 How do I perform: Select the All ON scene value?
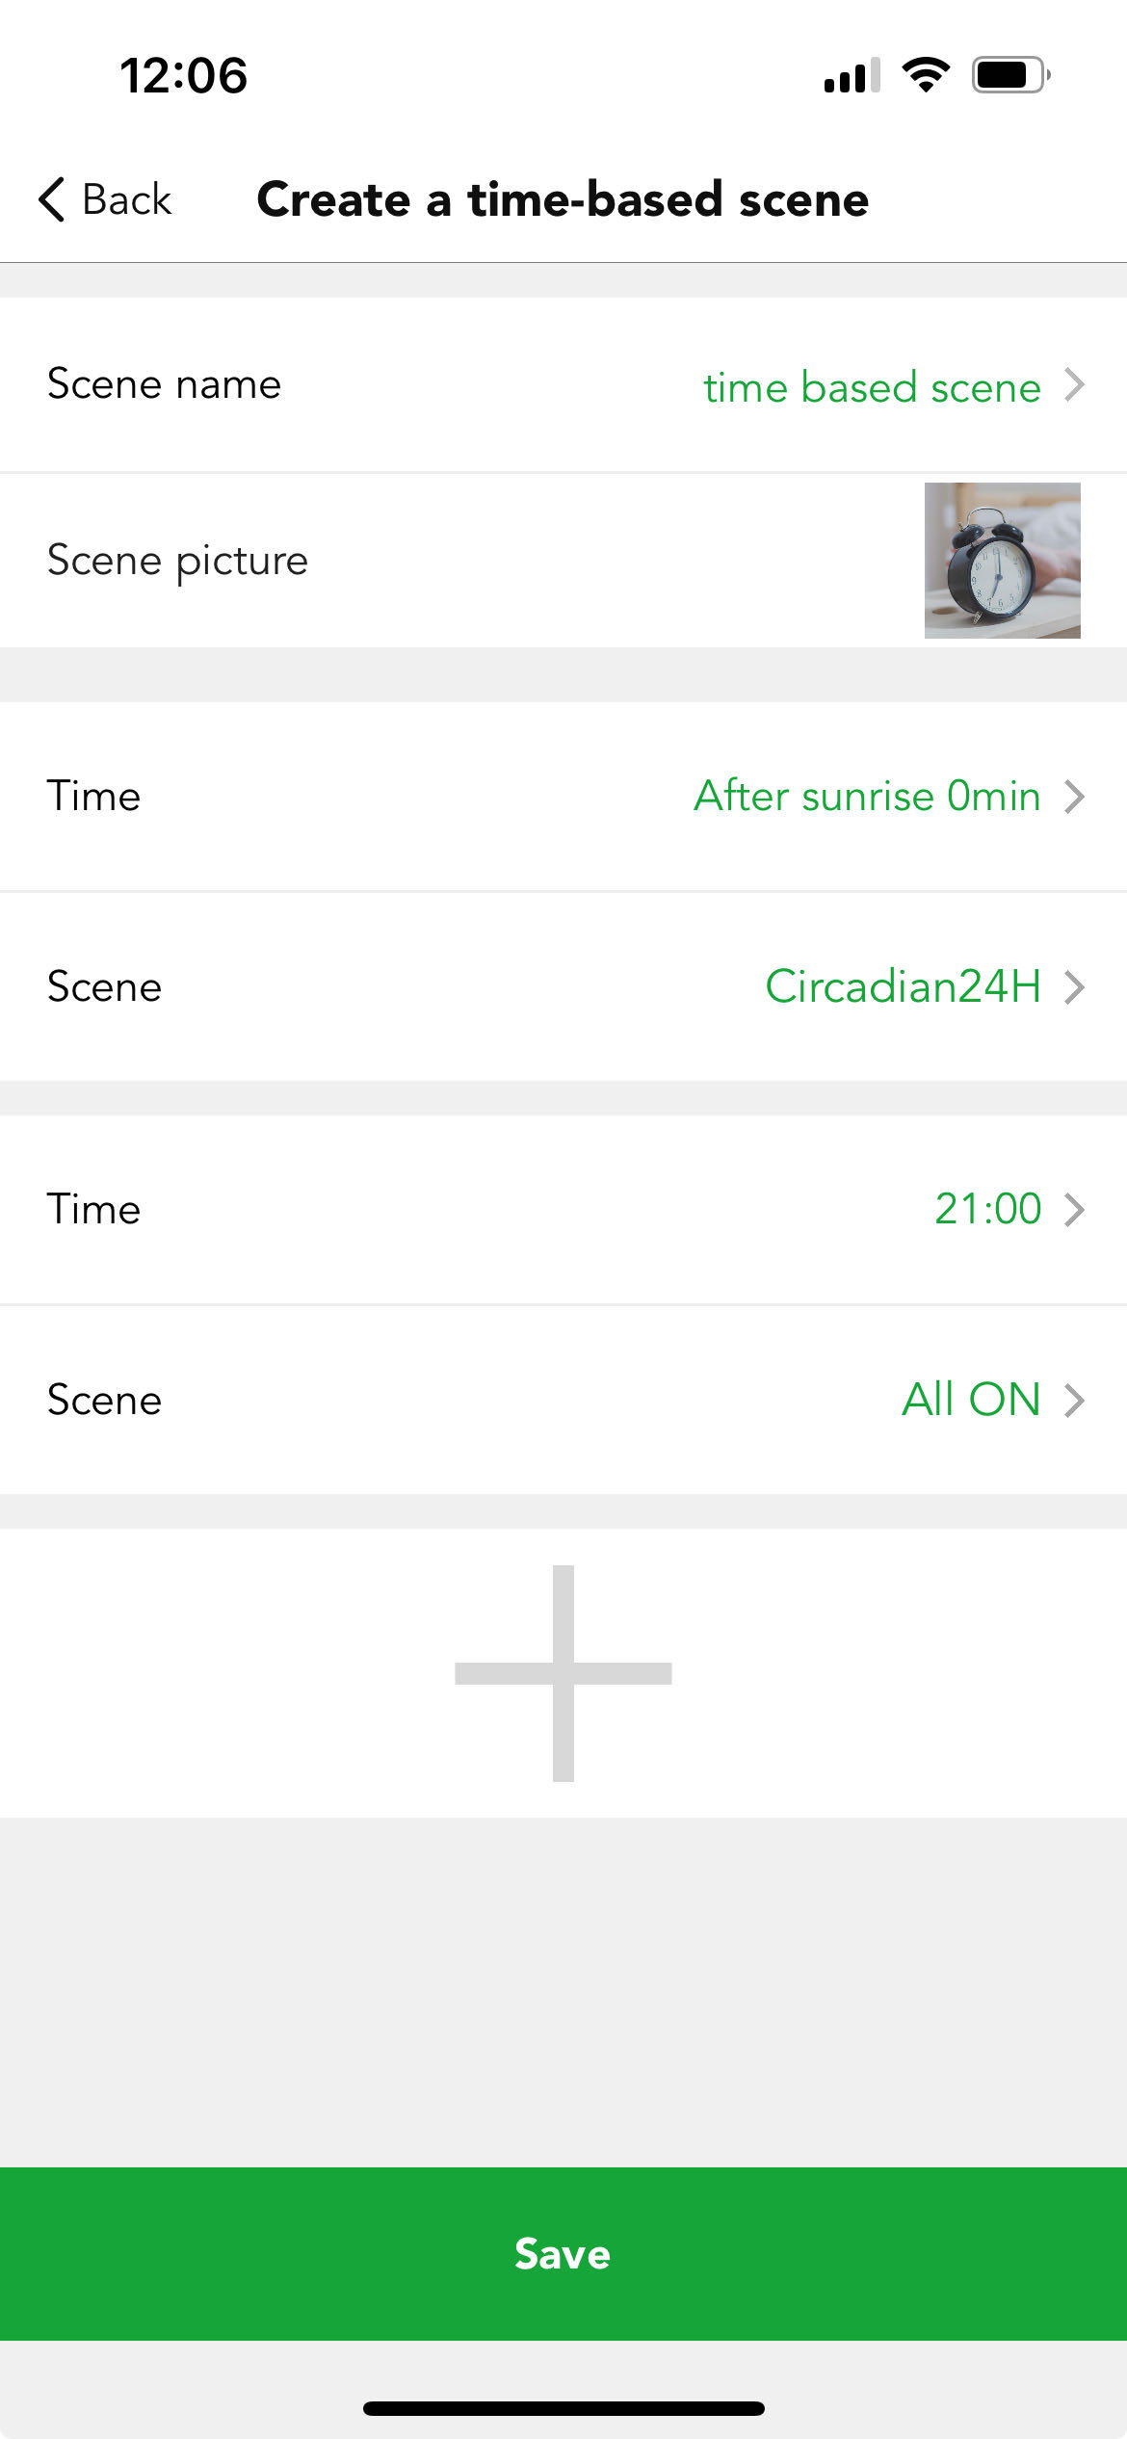(971, 1400)
